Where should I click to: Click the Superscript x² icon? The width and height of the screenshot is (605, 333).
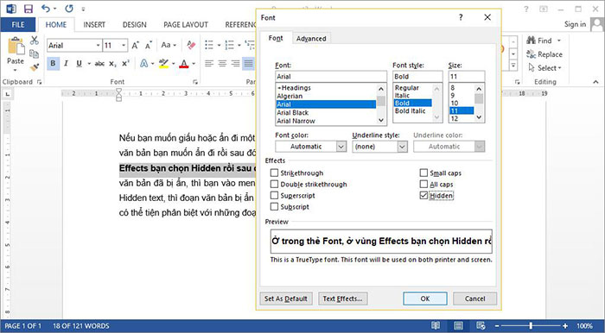[126, 64]
